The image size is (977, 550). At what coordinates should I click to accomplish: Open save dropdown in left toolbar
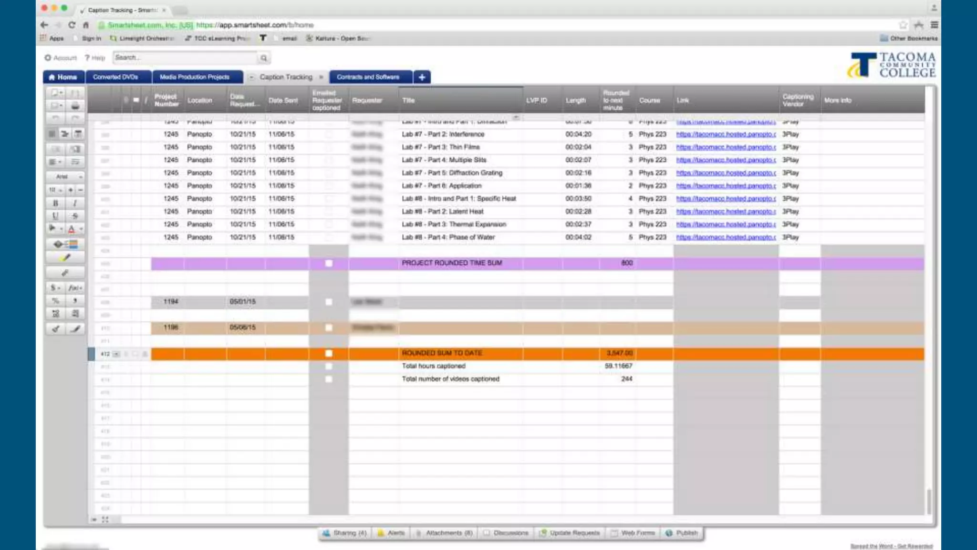[56, 106]
